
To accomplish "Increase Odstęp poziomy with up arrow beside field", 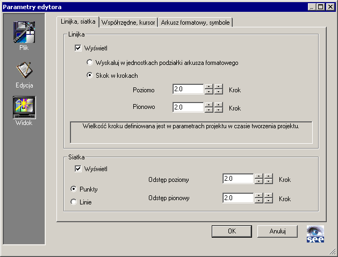I will point(258,176).
